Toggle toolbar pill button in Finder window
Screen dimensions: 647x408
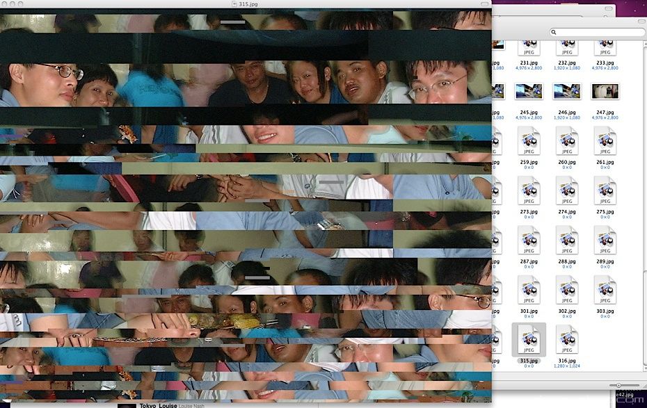[640, 21]
